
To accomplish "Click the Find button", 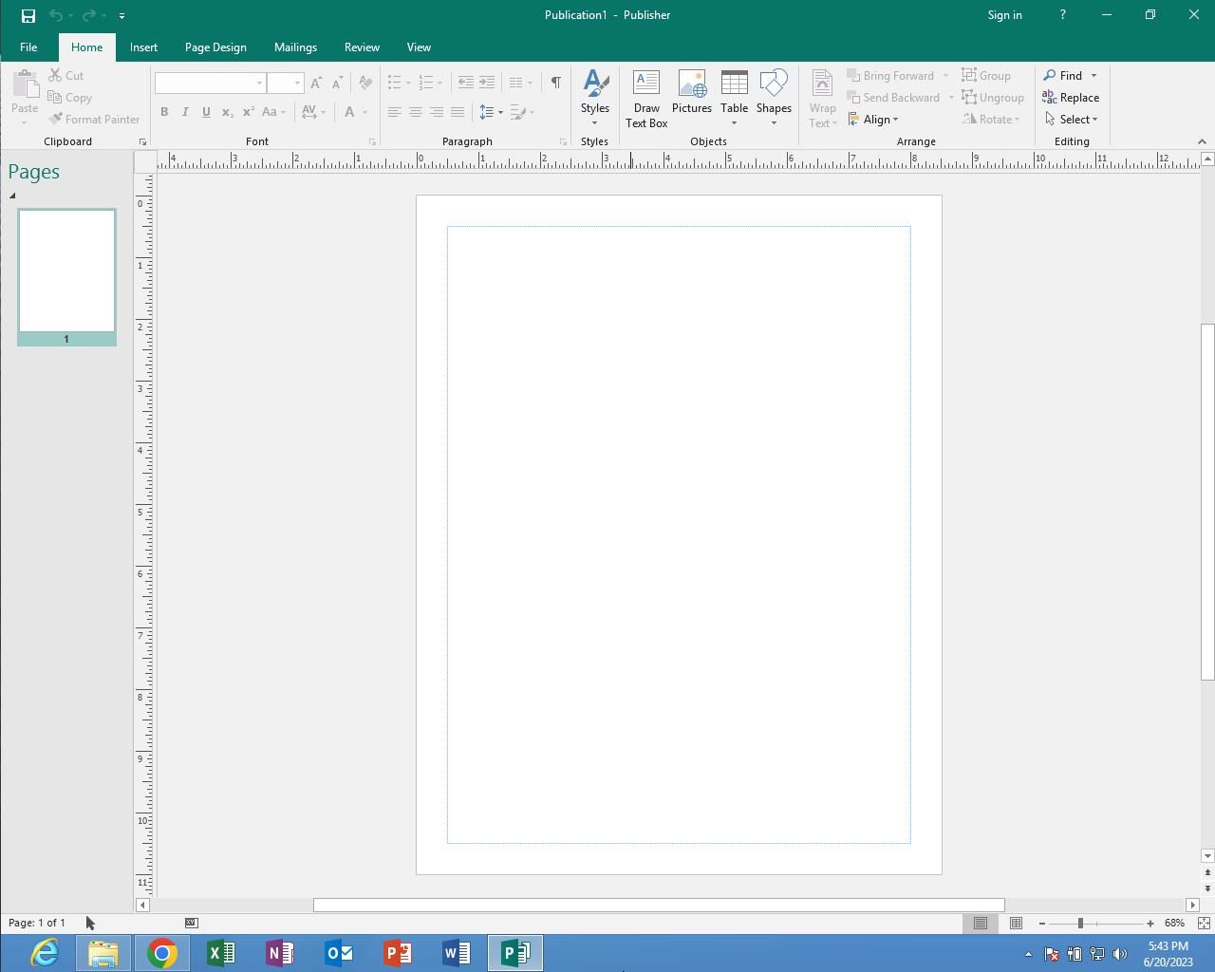I will [1063, 75].
